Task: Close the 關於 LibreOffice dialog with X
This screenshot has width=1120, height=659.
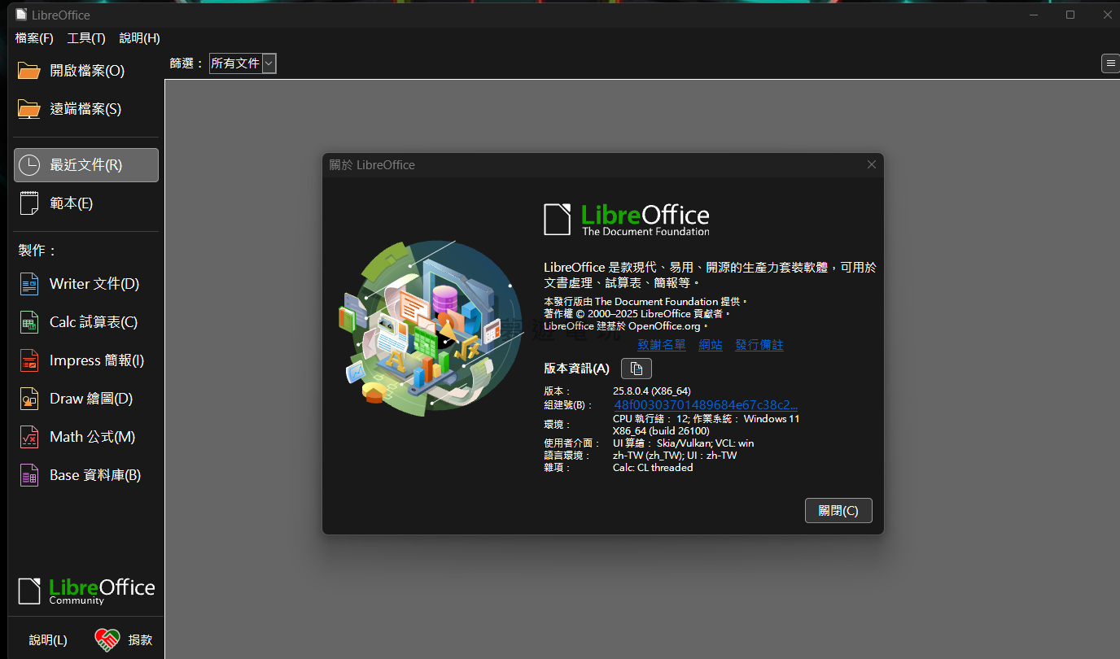Action: tap(872, 164)
